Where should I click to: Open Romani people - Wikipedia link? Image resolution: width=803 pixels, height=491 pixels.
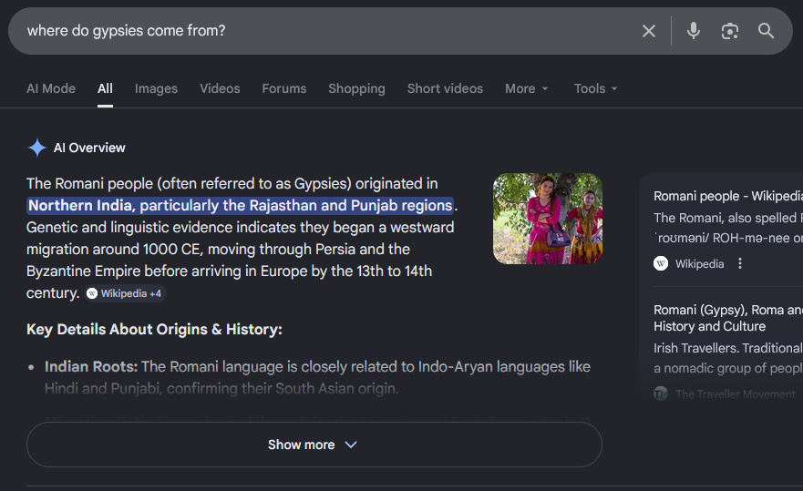click(727, 196)
